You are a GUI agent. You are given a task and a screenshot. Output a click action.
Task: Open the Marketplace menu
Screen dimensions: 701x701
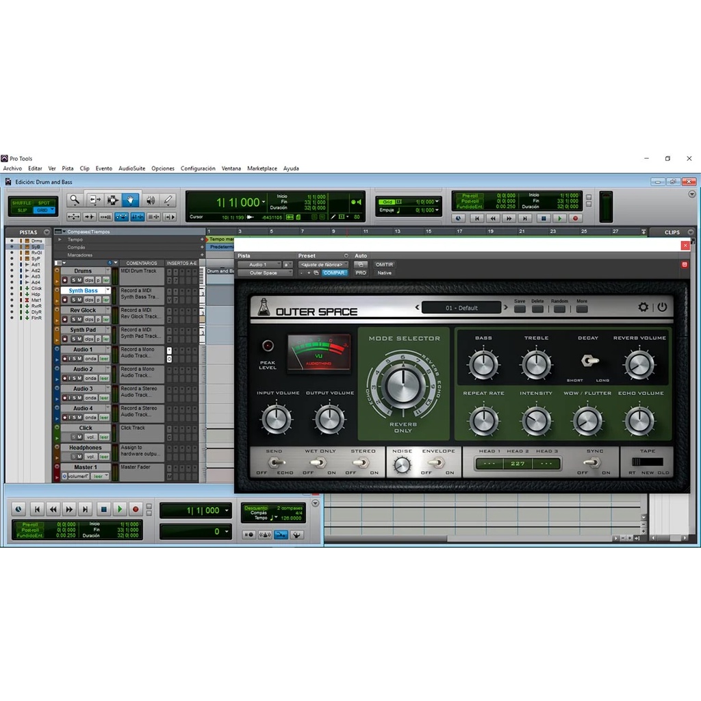(x=262, y=168)
